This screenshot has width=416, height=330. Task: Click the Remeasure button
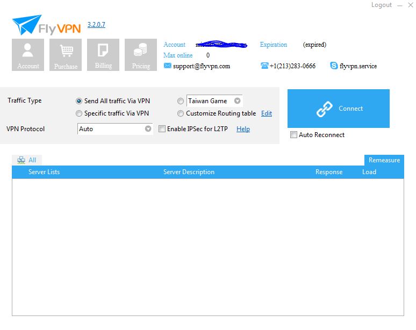click(384, 160)
